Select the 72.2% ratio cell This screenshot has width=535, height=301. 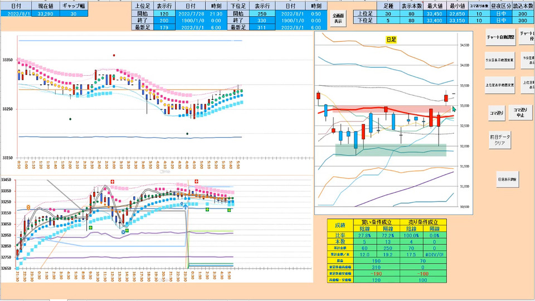388,235
